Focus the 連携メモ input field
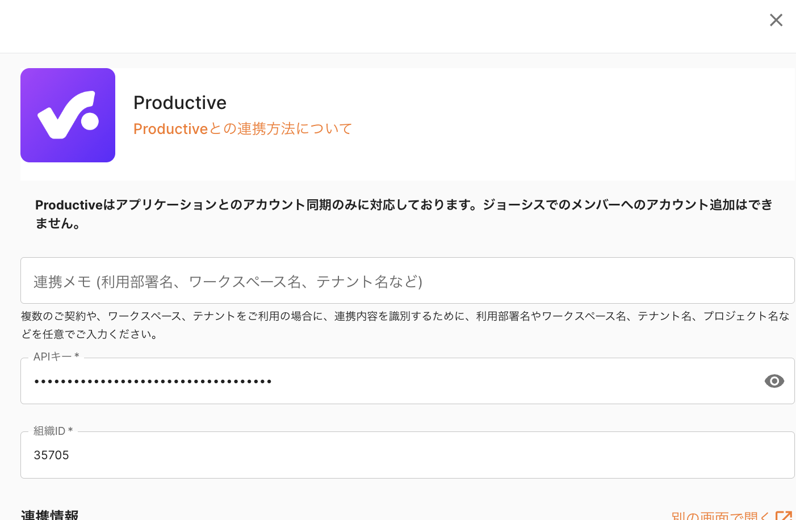The height and width of the screenshot is (520, 796). pyautogui.click(x=407, y=281)
